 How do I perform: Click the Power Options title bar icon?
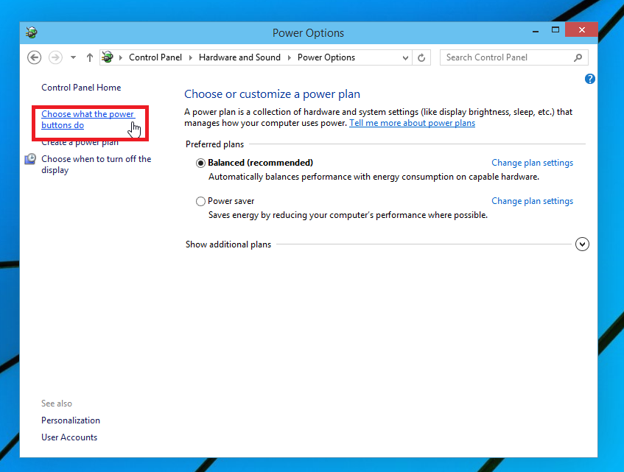[x=32, y=32]
